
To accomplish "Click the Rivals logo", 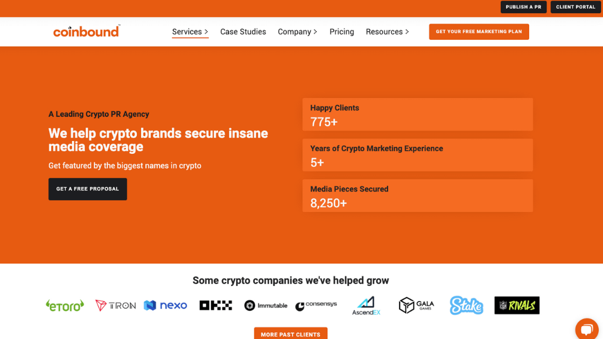I will 517,305.
